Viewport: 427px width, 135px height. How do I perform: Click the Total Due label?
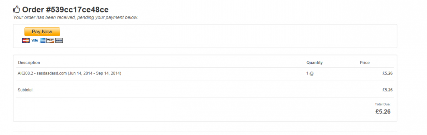click(x=383, y=105)
